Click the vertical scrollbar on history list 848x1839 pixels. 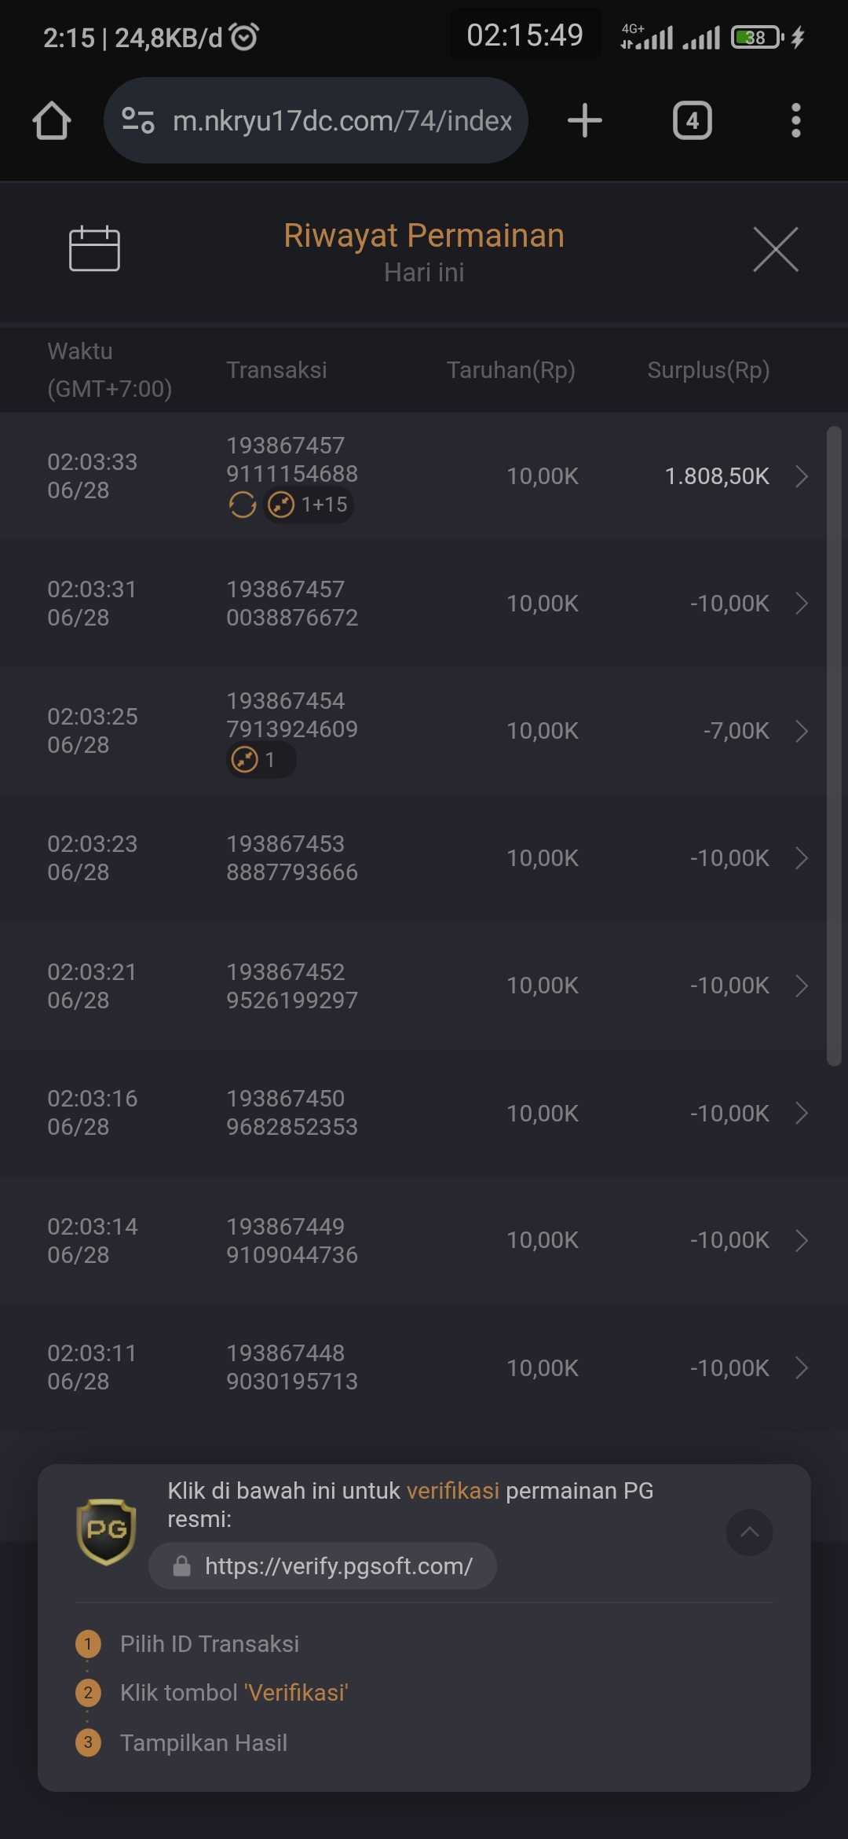pos(834,747)
